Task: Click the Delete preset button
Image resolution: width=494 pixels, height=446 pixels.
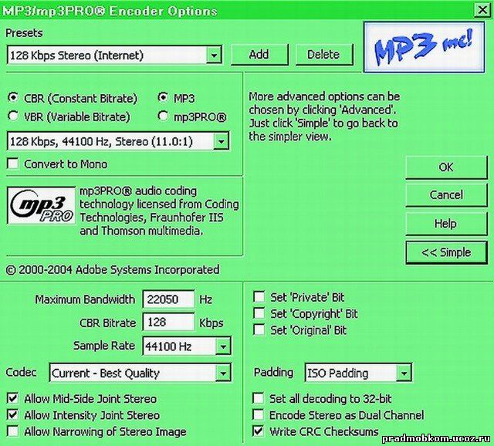Action: pos(324,55)
